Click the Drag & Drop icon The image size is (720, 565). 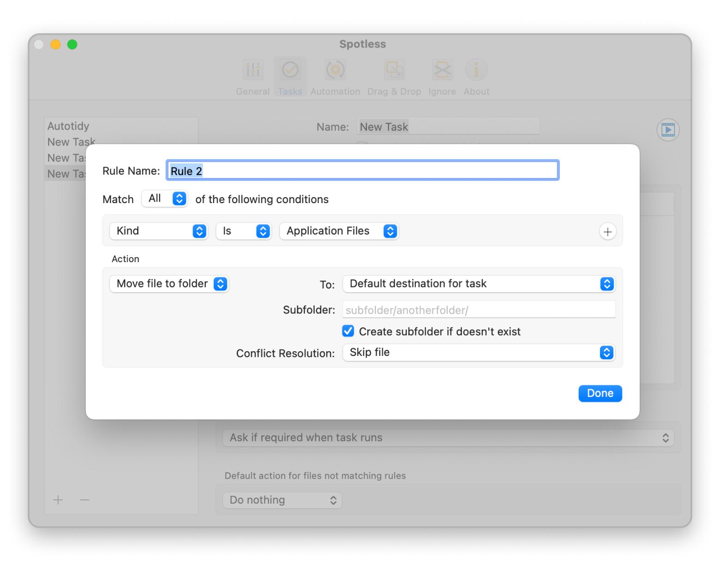[x=394, y=71]
